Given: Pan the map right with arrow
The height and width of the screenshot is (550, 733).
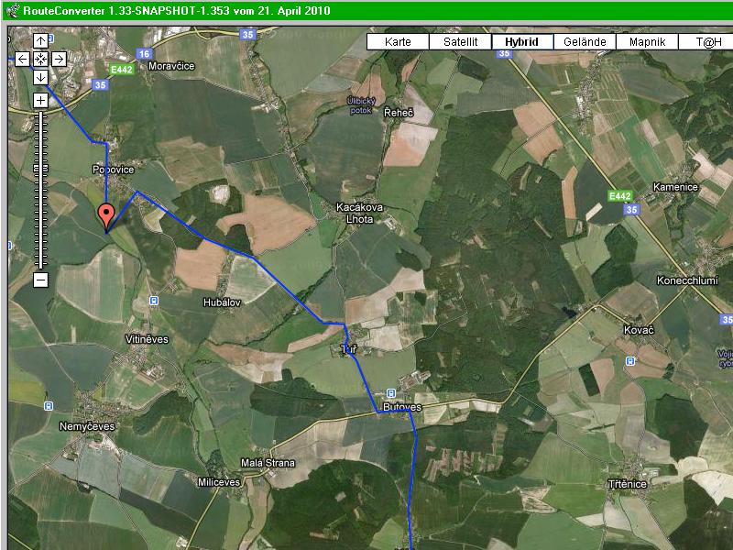Looking at the screenshot, I should (x=58, y=59).
